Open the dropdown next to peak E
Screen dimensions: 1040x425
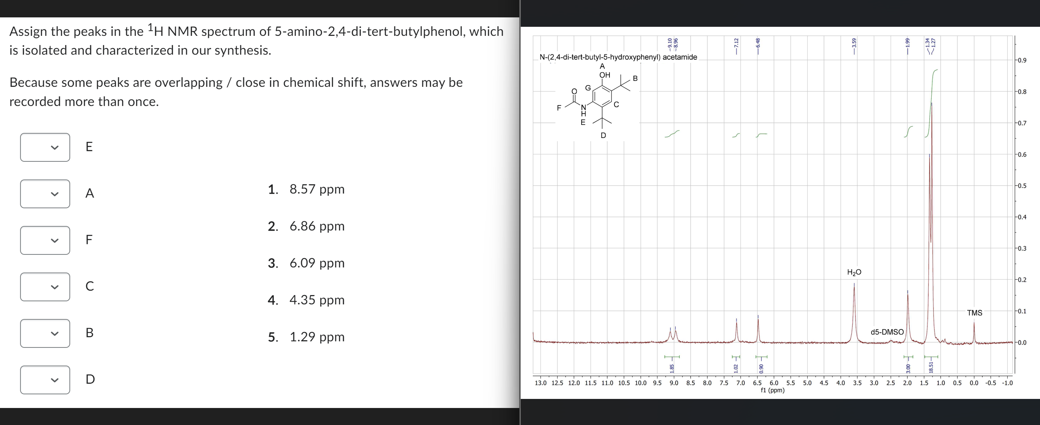(45, 147)
